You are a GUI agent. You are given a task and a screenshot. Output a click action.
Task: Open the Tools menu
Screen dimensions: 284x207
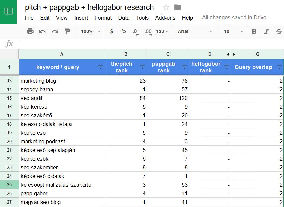click(142, 18)
